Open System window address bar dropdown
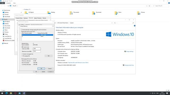Viewport: 170px width, 95px height. [112, 23]
